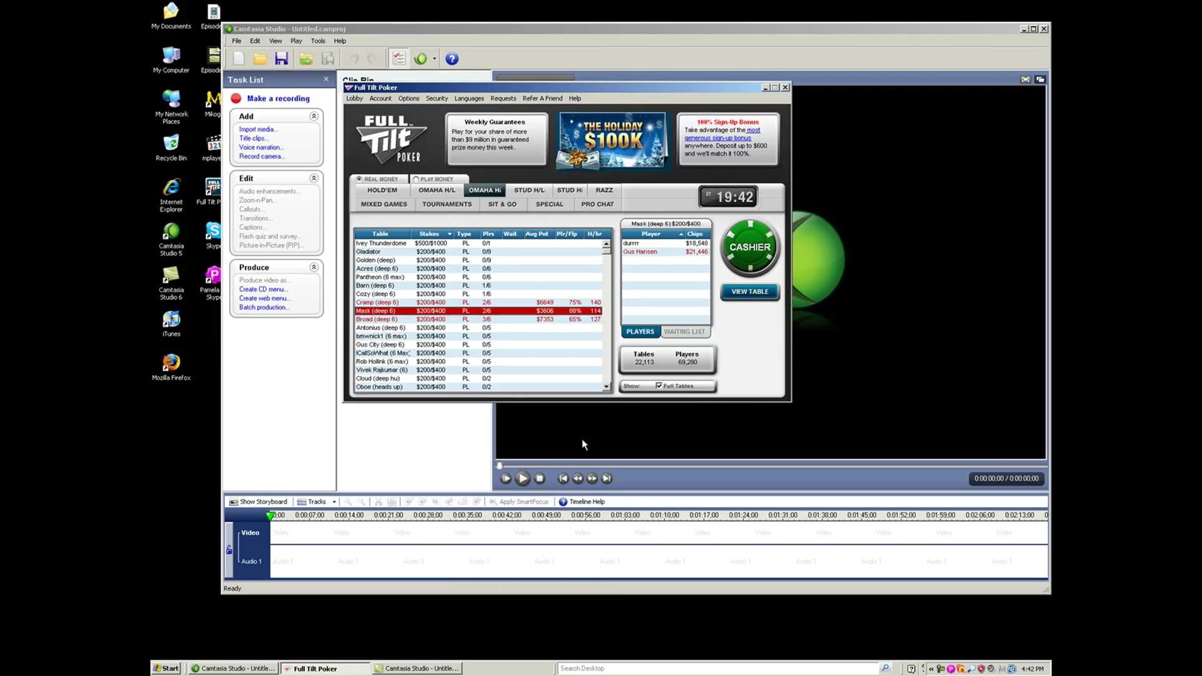Save the project using the floppy disk icon

[282, 58]
